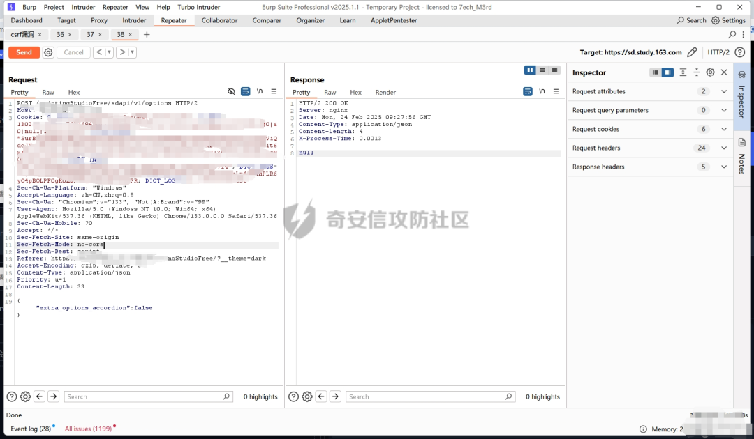
Task: Add a new Repeater tab
Action: pos(147,35)
